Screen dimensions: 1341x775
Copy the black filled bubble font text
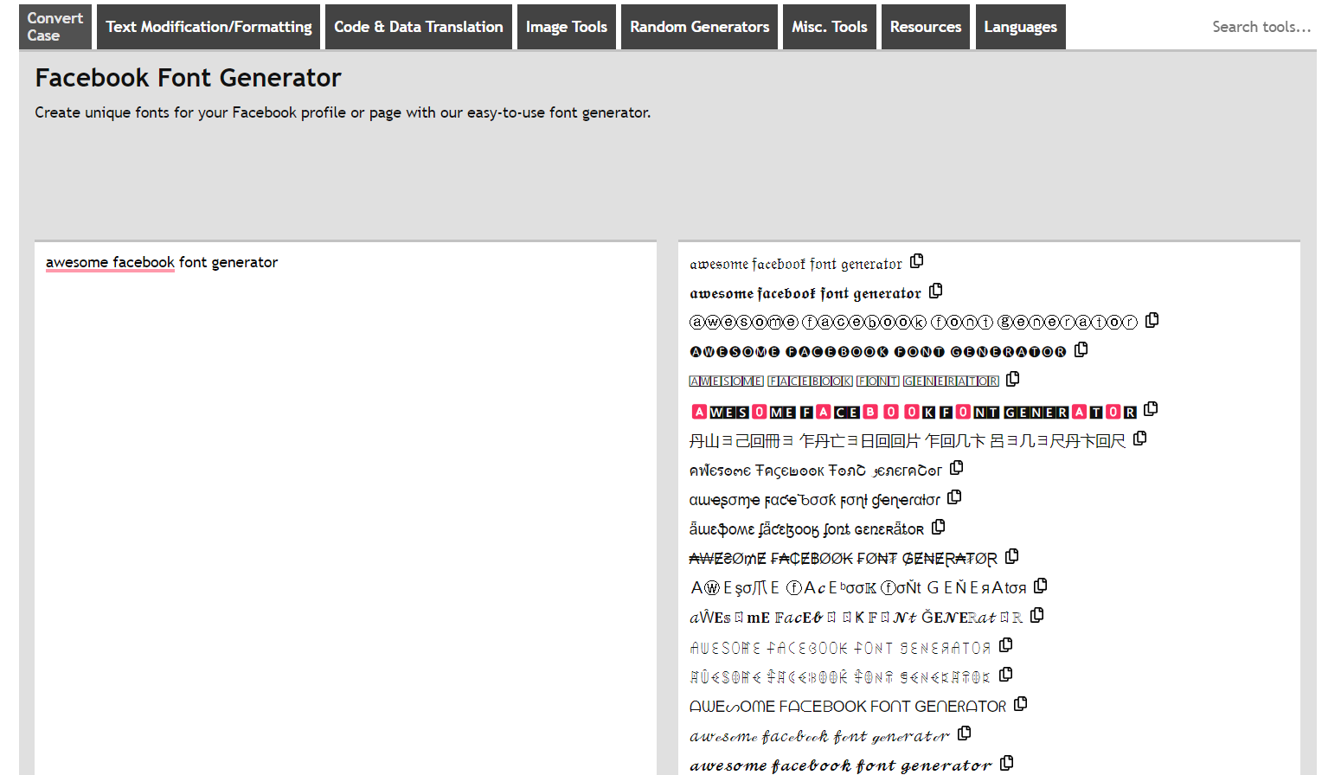pos(1081,349)
